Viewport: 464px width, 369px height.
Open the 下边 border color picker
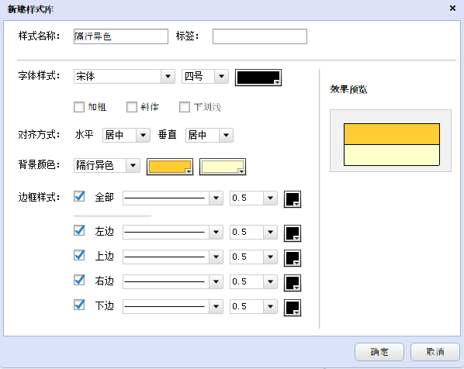(293, 308)
